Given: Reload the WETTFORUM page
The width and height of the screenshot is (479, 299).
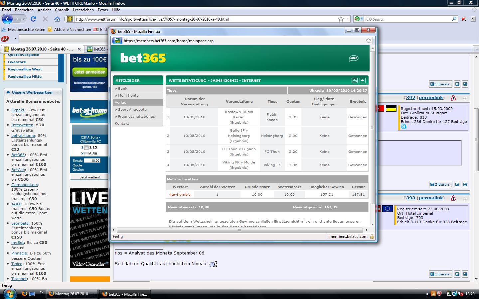Looking at the screenshot, I should 33,19.
